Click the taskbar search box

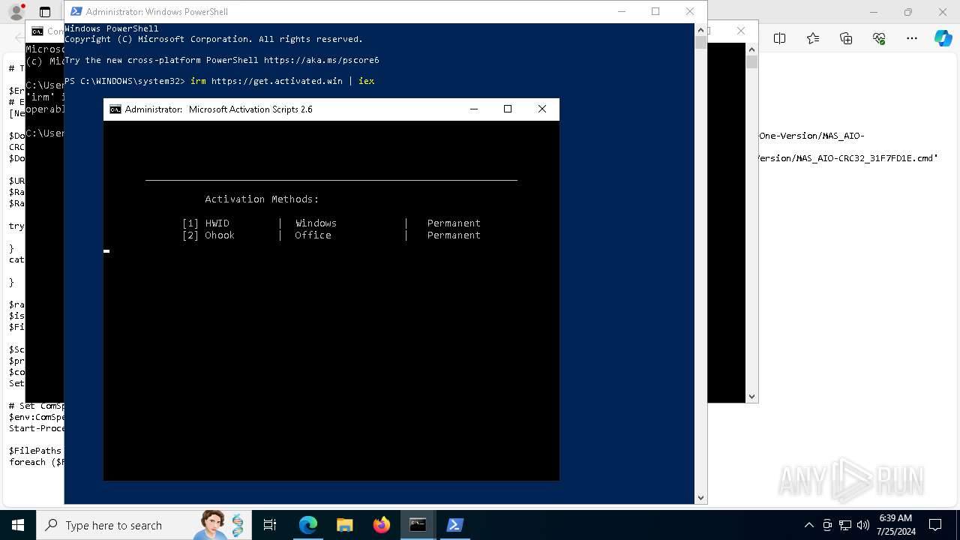(x=143, y=525)
